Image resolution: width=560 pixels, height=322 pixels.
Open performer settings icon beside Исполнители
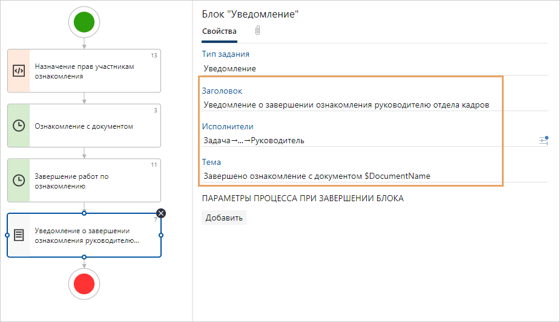[543, 140]
